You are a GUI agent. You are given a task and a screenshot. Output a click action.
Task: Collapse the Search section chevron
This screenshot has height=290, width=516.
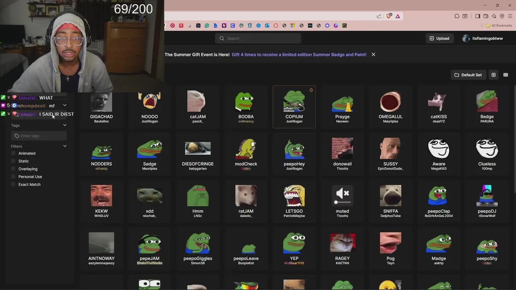[x=64, y=106]
